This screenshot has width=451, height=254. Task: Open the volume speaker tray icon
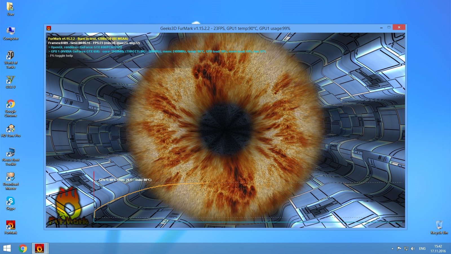coord(413,249)
